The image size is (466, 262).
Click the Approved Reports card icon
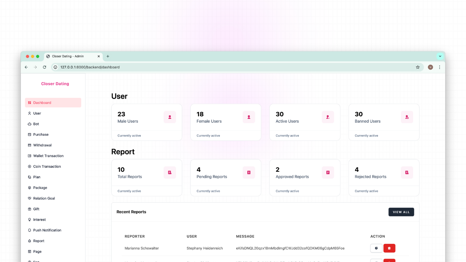click(328, 172)
